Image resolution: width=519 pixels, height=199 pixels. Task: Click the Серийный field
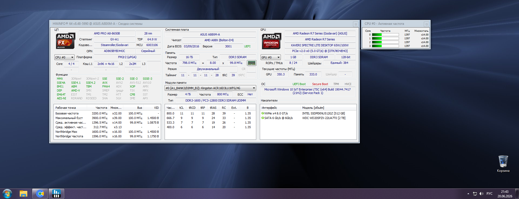(148, 51)
